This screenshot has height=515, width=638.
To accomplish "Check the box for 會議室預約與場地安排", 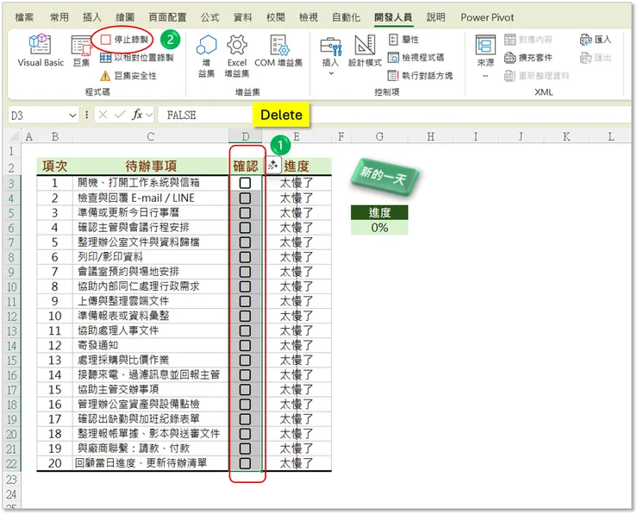I will click(x=245, y=272).
